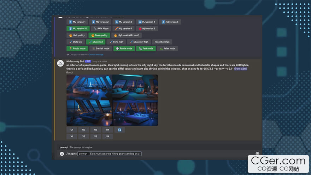Click the bot icon beside /imagine
This screenshot has height=175, width=311.
click(62, 154)
